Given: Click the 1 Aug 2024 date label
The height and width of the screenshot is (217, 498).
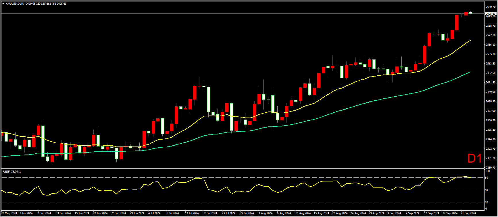Looking at the screenshot, I should pyautogui.click(x=266, y=213).
